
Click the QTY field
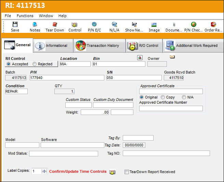click(64, 91)
